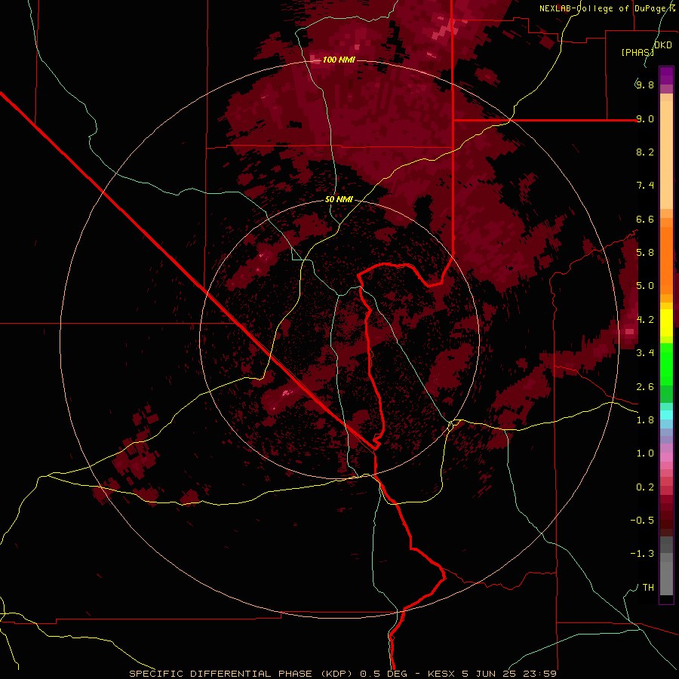The height and width of the screenshot is (679, 679).
Task: Click the "[PHAS]" legend heading
Action: point(638,52)
